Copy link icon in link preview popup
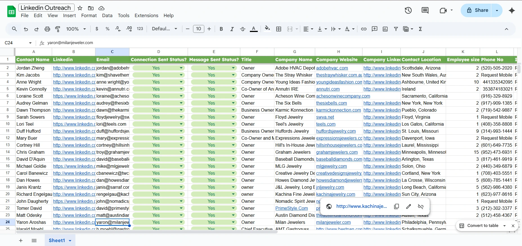The height and width of the screenshot is (246, 522). pos(396,206)
